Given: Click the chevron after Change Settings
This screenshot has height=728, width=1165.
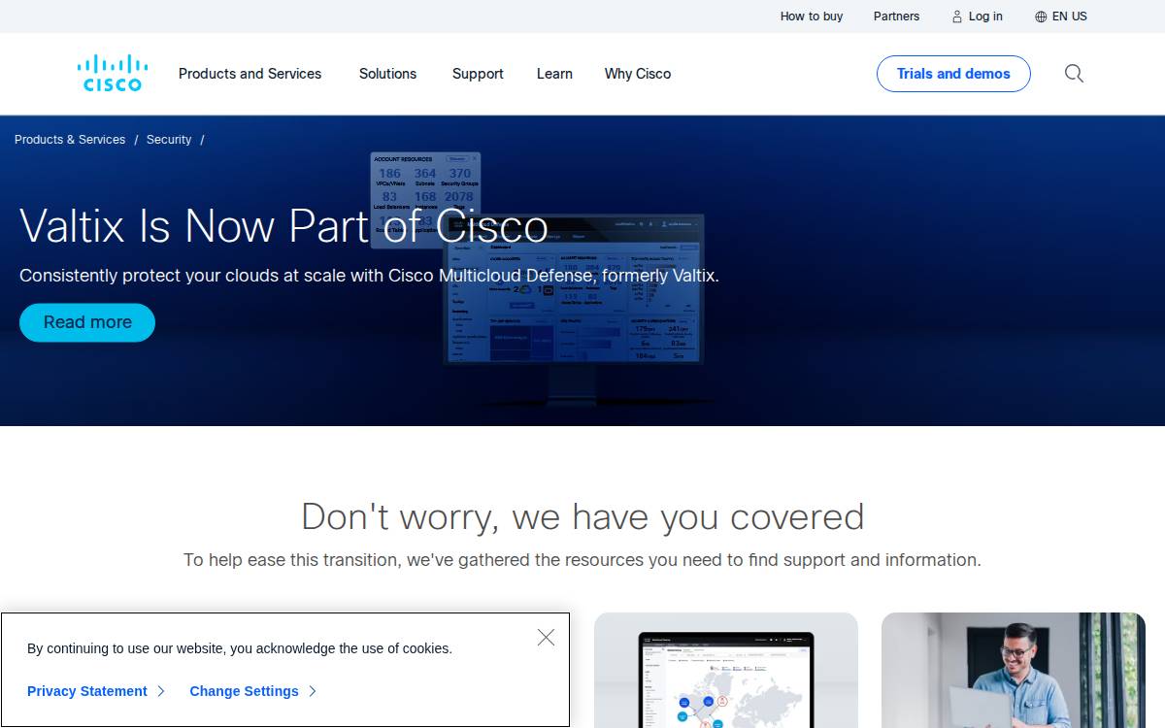Looking at the screenshot, I should 313,691.
